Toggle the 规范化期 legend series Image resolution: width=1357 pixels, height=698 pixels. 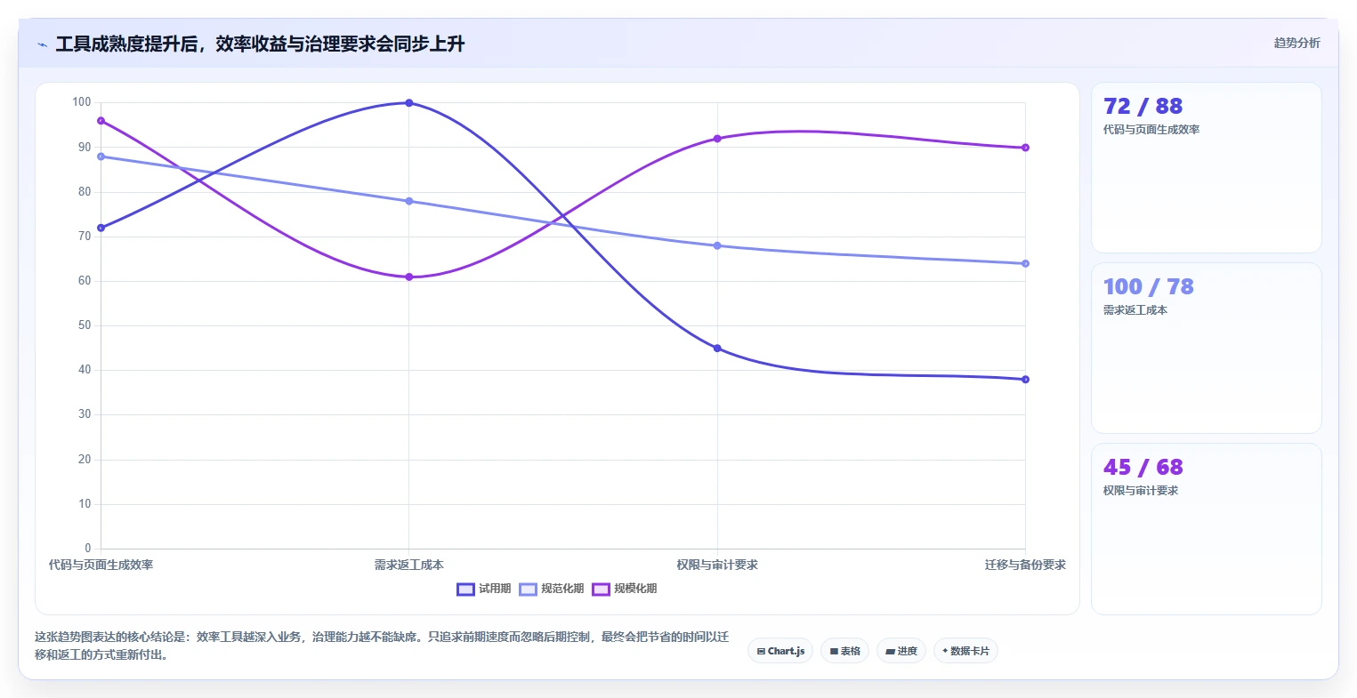click(552, 589)
